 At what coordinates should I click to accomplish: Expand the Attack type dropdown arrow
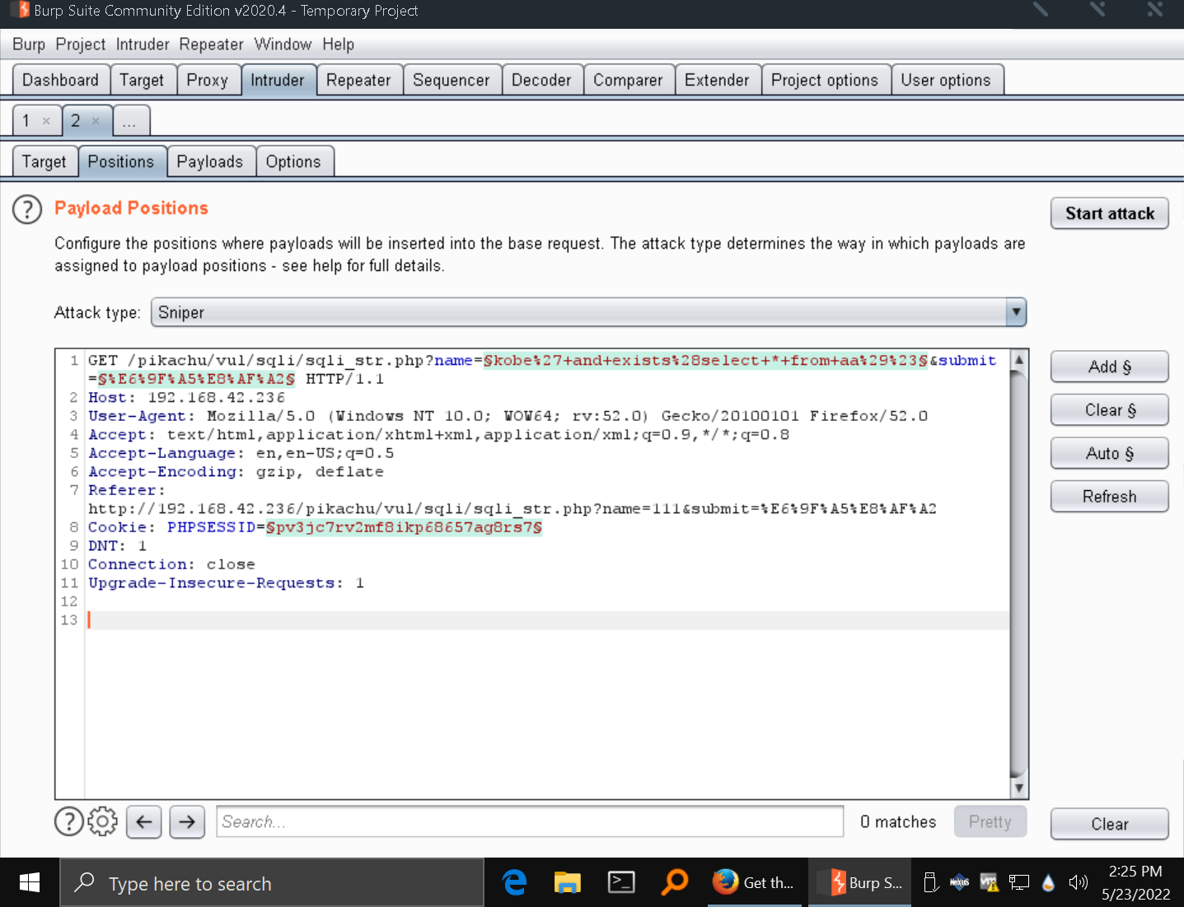coord(1016,312)
